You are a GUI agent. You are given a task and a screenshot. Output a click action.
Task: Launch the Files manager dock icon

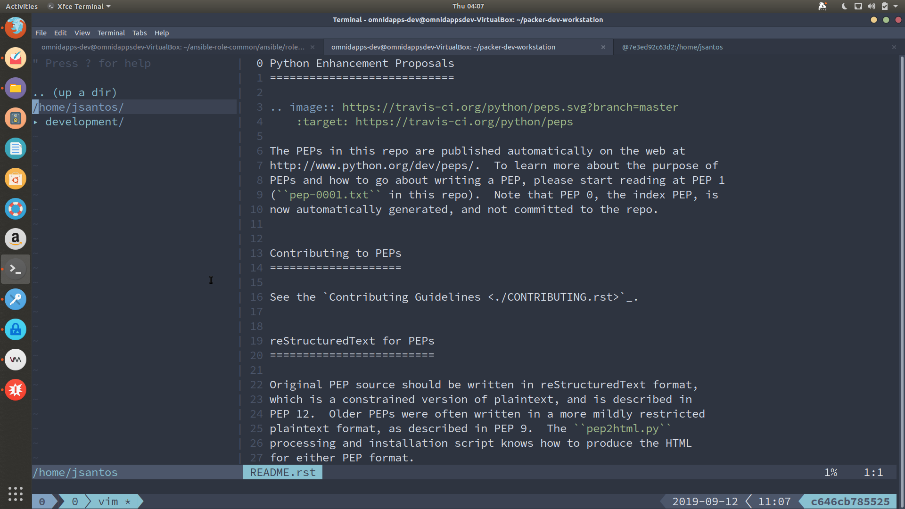[x=16, y=88]
